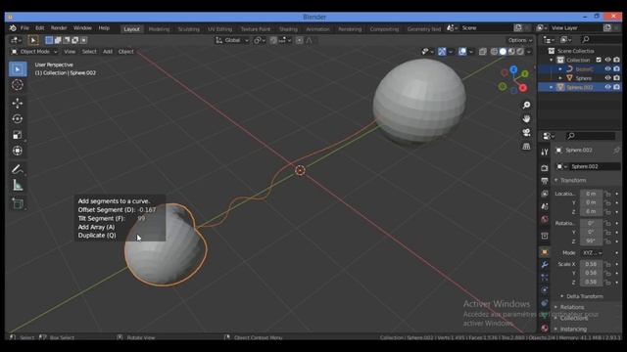Click Scale Z value field
This screenshot has width=627, height=352.
[591, 282]
